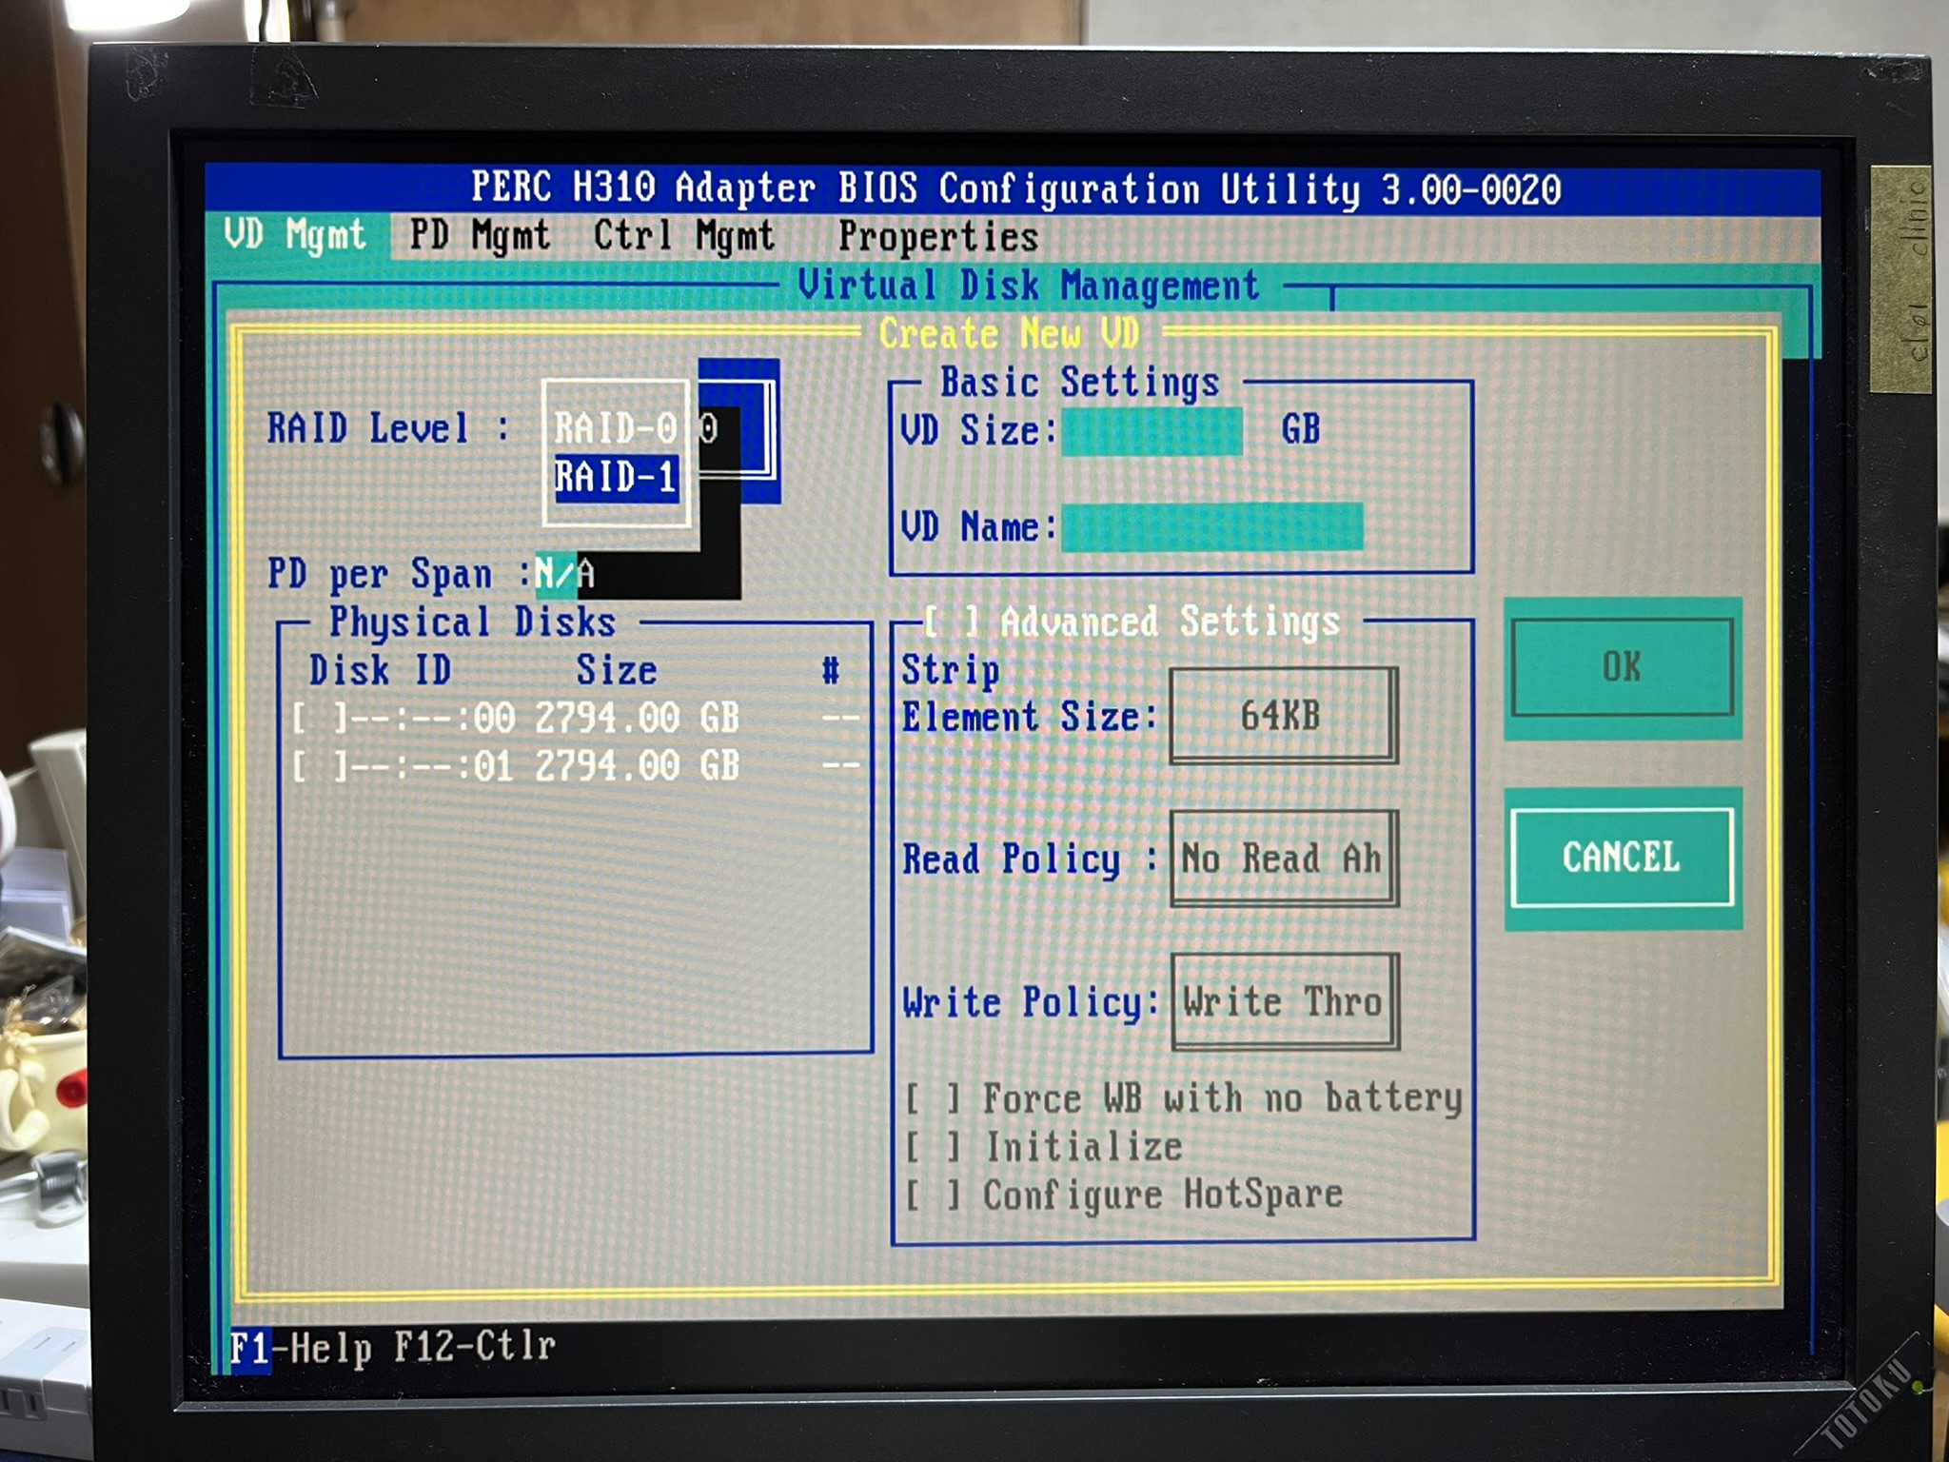The width and height of the screenshot is (1949, 1462).
Task: Click the # column header
Action: (x=831, y=670)
